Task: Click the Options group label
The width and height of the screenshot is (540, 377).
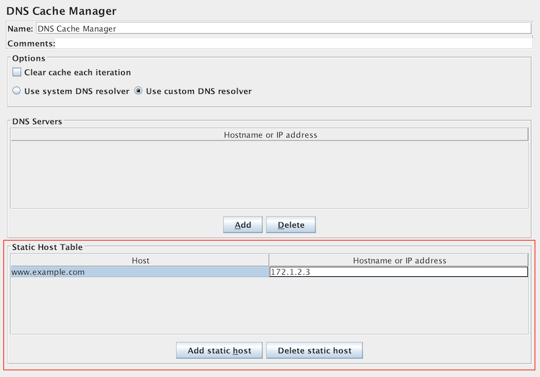Action: pos(29,58)
